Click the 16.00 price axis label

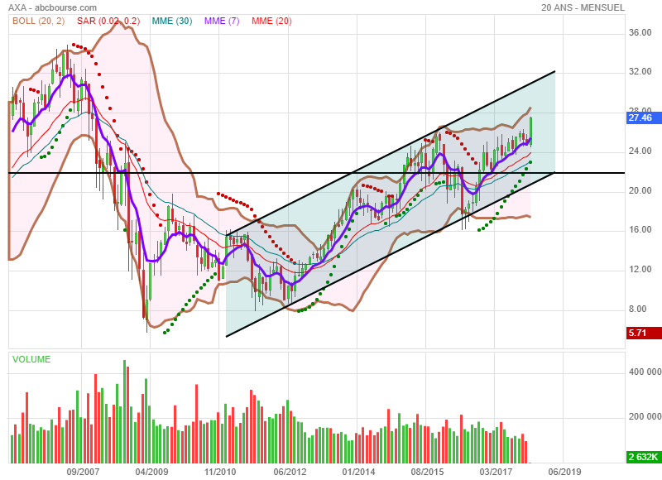coord(640,230)
